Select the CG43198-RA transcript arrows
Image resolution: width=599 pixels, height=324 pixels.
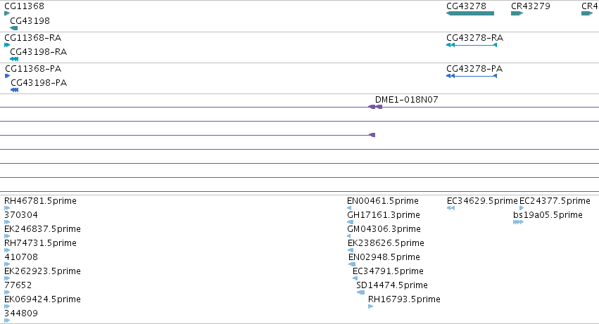coord(14,59)
